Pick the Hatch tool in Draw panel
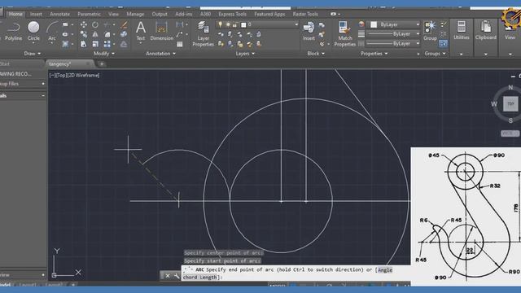 65,44
